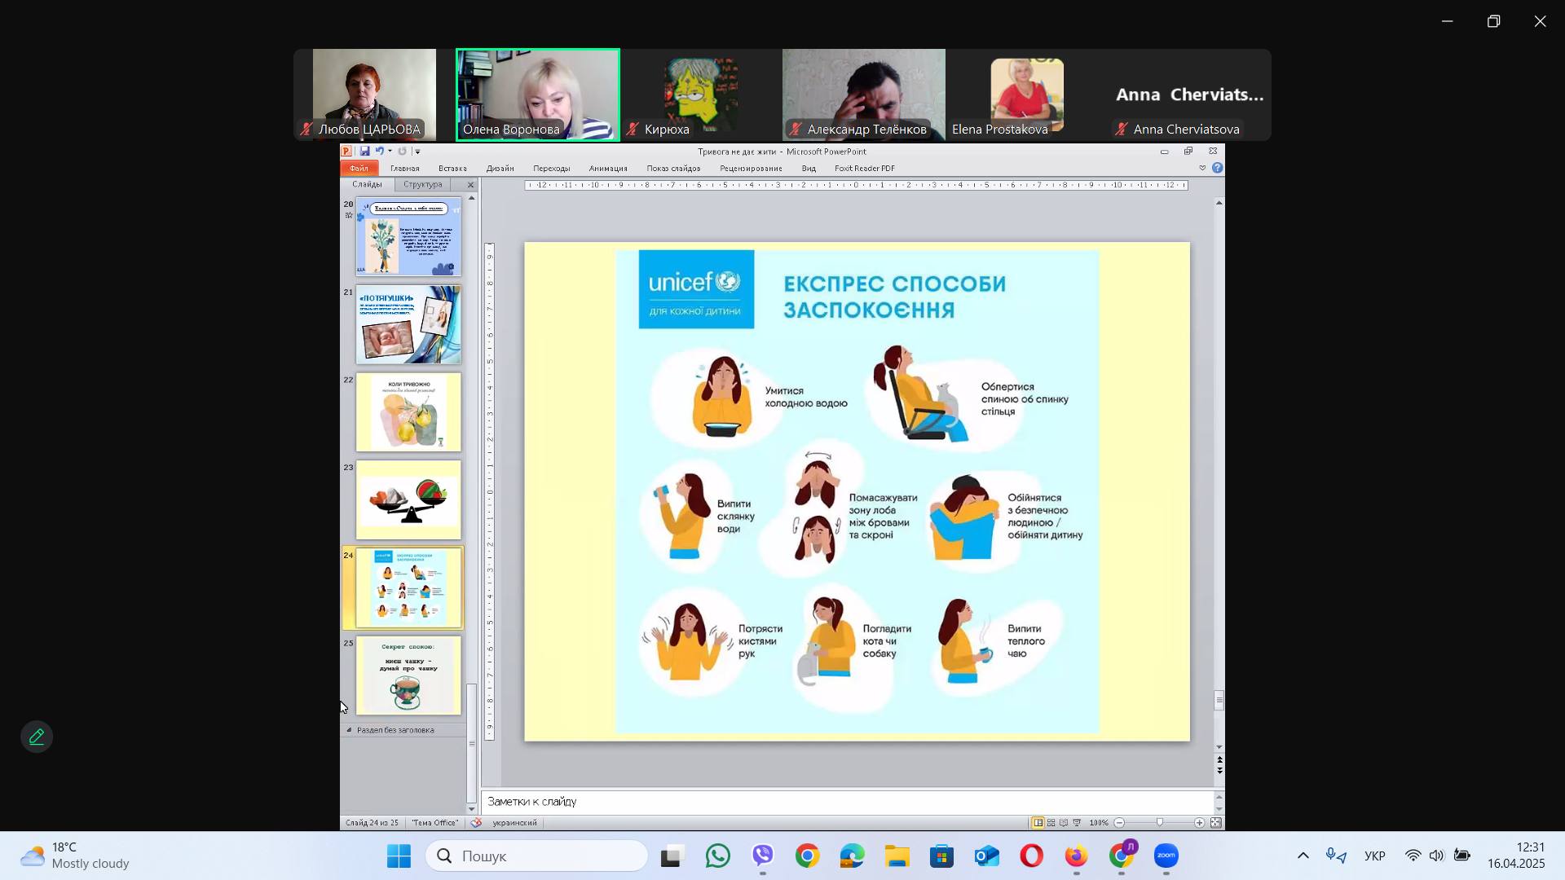This screenshot has width=1565, height=880.
Task: Click the Файл button
Action: click(x=359, y=169)
